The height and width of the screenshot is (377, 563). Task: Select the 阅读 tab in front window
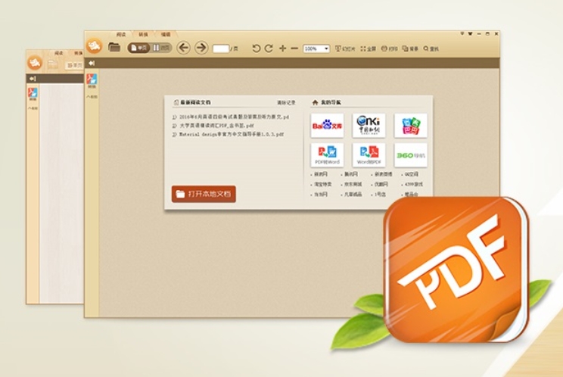coord(121,35)
